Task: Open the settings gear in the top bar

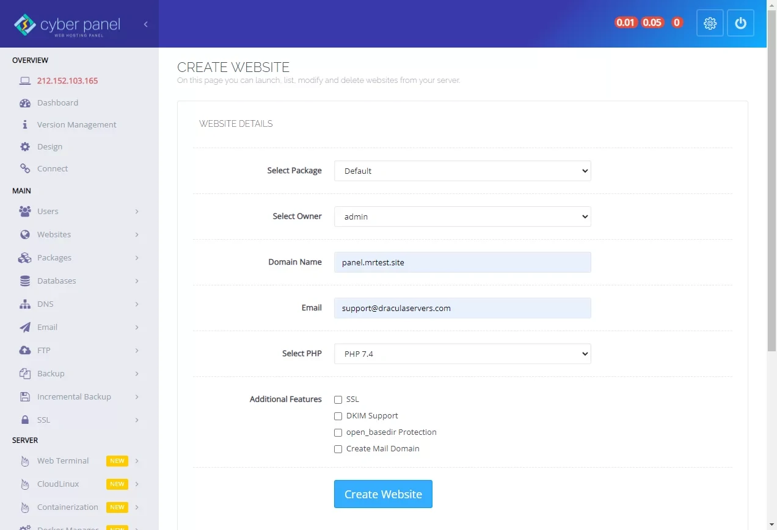Action: click(x=710, y=23)
